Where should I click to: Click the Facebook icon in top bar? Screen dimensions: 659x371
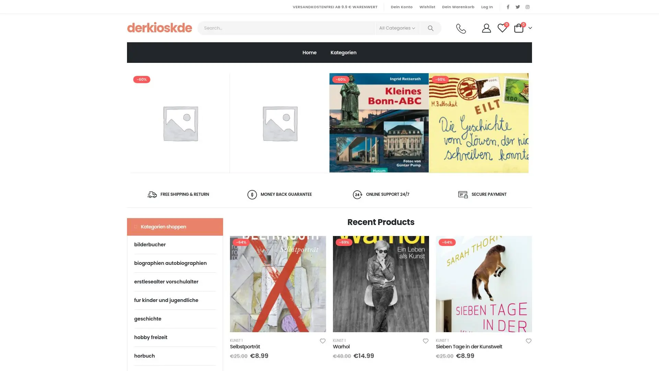[508, 7]
